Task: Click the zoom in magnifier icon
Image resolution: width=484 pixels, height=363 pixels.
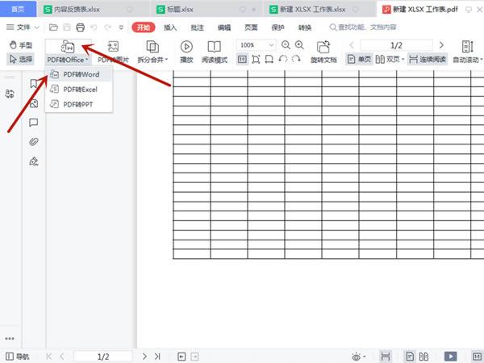Action: (x=299, y=45)
